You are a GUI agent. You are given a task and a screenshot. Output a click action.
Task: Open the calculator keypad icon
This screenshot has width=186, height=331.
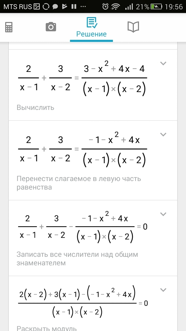9,27
